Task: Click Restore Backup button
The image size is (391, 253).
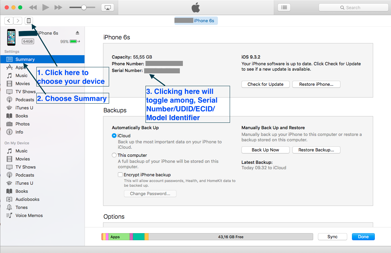Action: (x=316, y=150)
